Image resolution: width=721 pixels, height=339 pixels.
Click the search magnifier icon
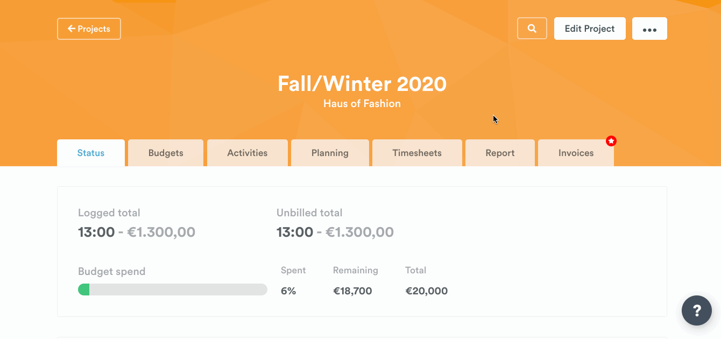point(532,29)
